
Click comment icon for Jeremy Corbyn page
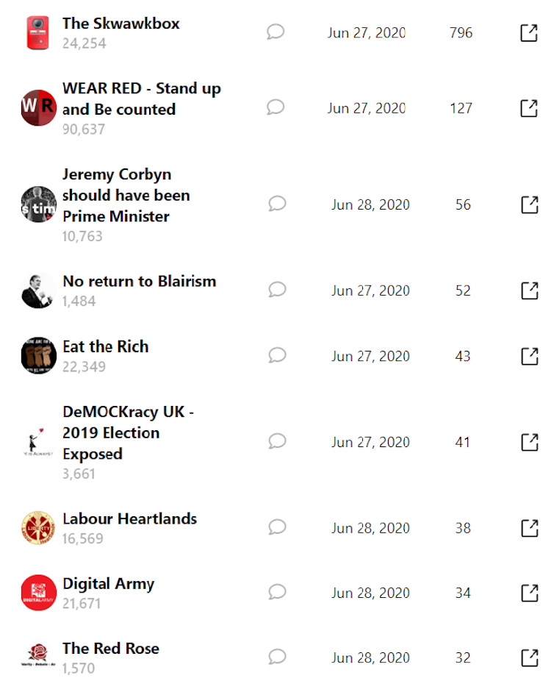click(x=277, y=204)
